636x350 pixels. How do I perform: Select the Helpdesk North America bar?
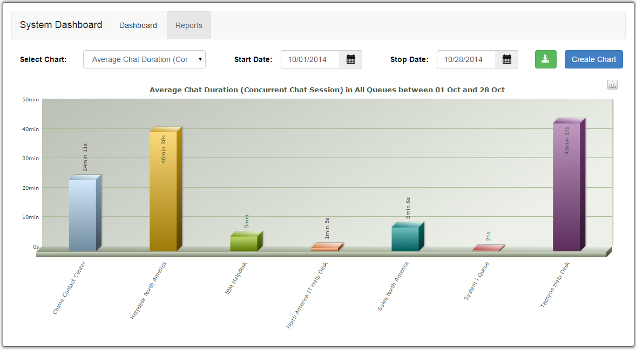tap(166, 189)
